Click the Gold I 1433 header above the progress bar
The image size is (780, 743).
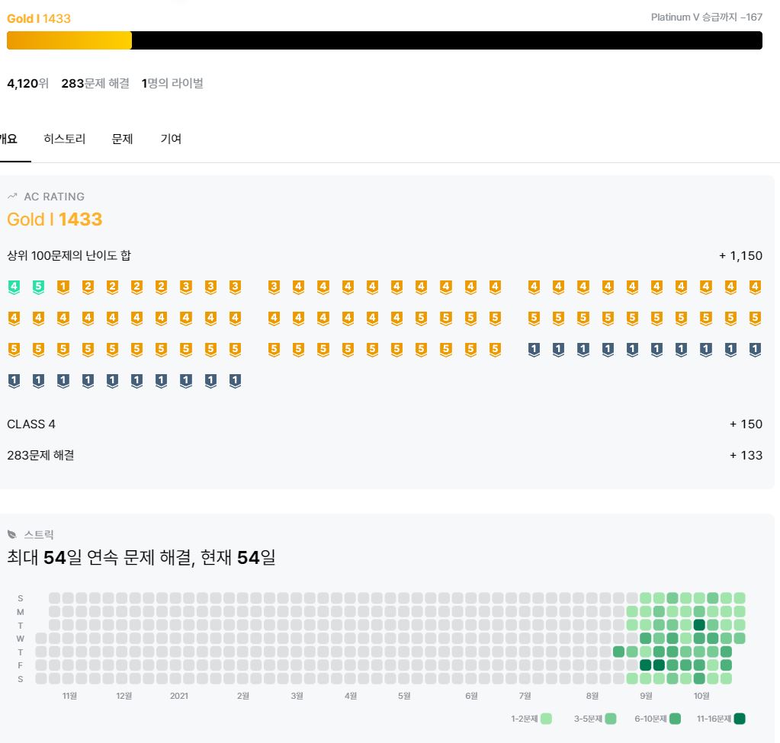point(39,18)
